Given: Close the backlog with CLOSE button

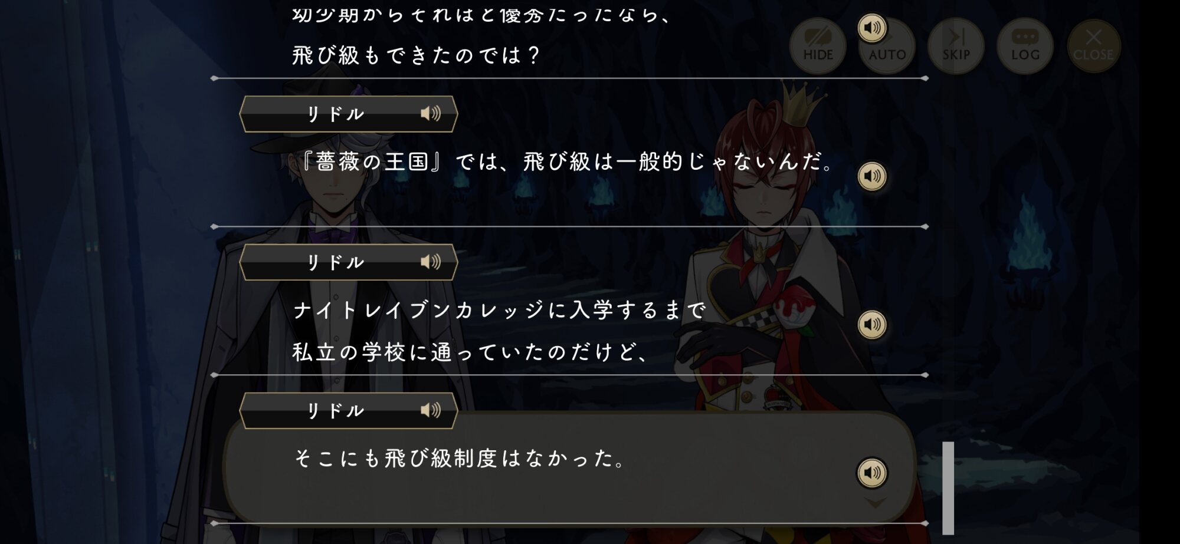Looking at the screenshot, I should pos(1093,46).
